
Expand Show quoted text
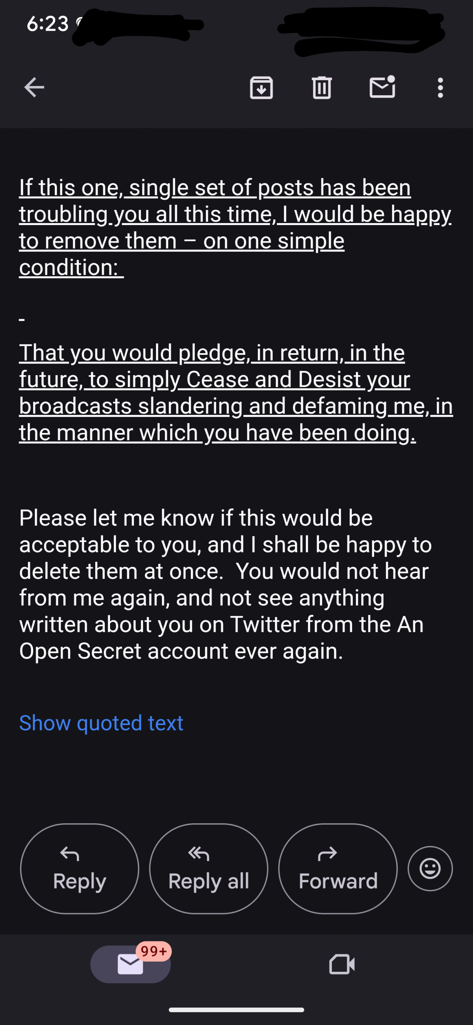pyautogui.click(x=101, y=723)
